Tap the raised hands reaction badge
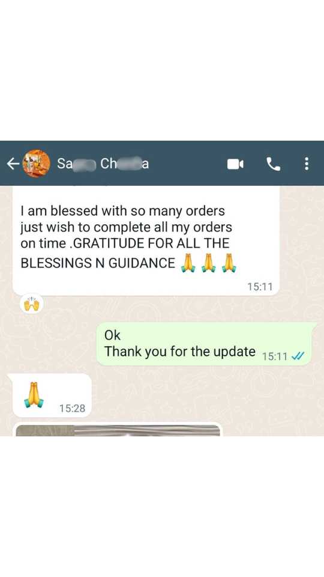This screenshot has height=577, width=324. [32, 304]
